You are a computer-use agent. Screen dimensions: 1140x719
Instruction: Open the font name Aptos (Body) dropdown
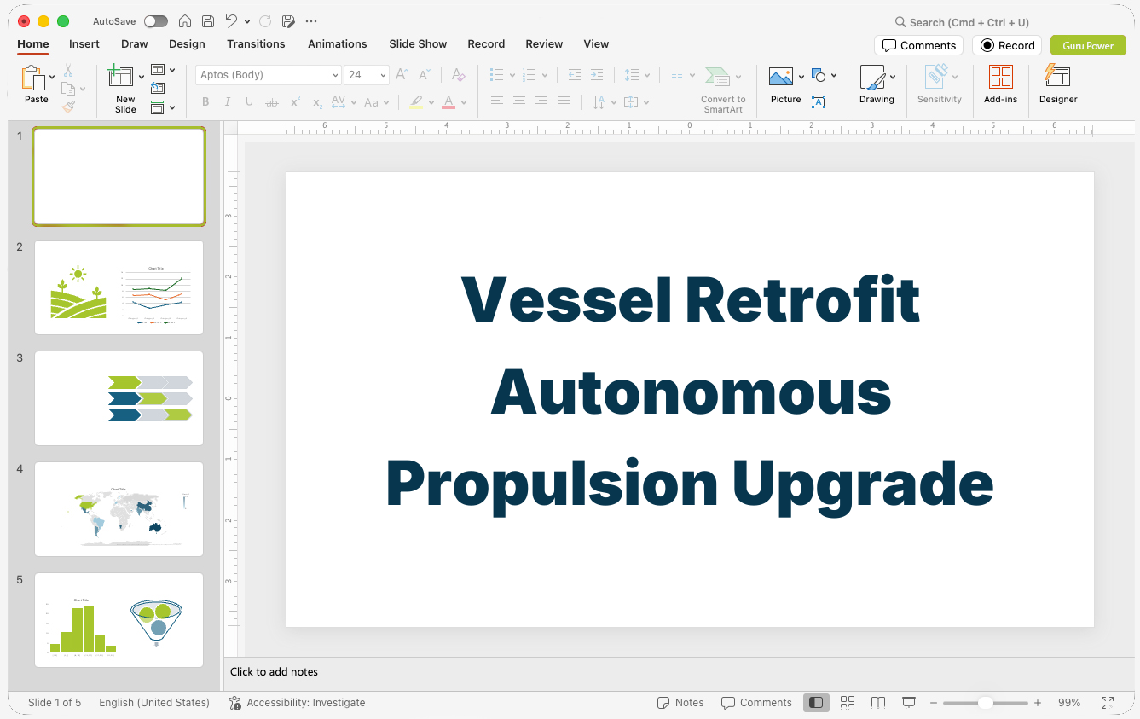click(335, 75)
